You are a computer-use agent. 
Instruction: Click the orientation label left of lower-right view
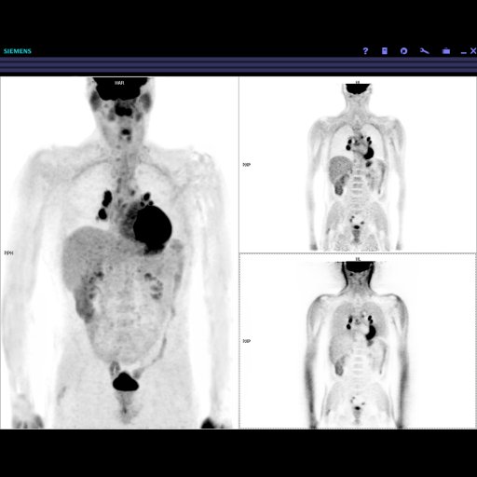[x=247, y=341]
